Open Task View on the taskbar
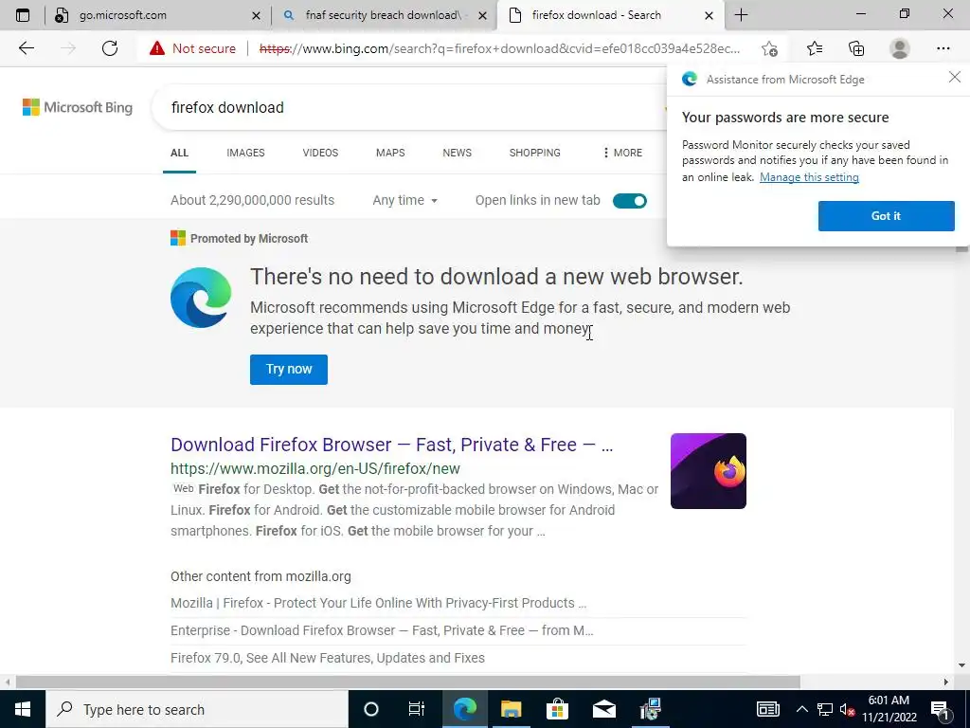 417,709
